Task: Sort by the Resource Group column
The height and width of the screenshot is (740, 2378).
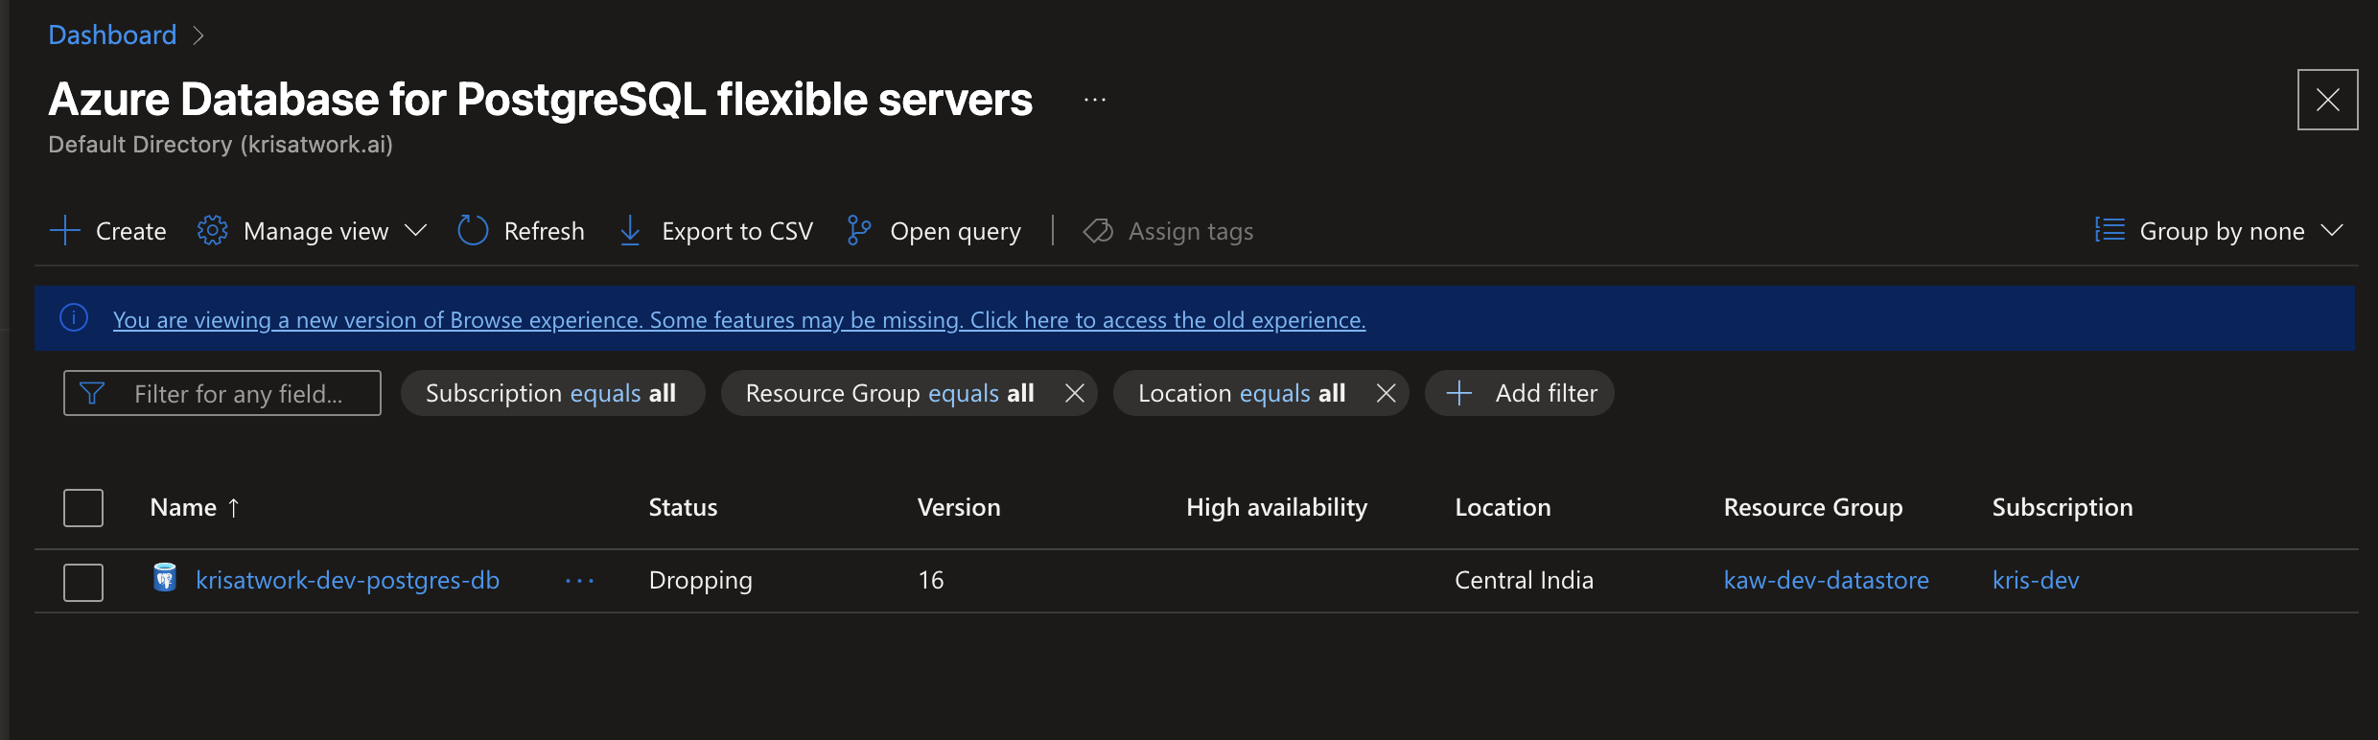Action: point(1812,507)
